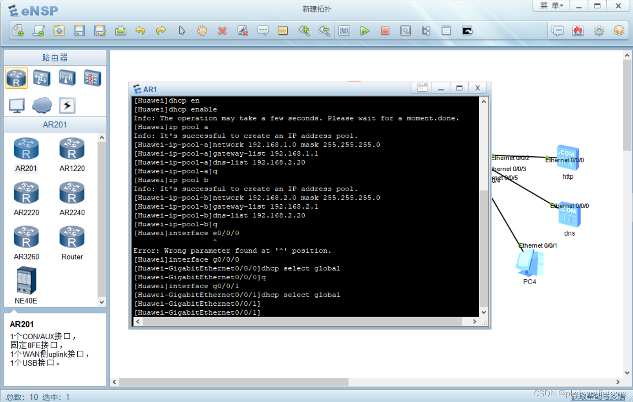The image size is (633, 402).
Task: Click device list scroll-down arrow
Action: click(102, 302)
